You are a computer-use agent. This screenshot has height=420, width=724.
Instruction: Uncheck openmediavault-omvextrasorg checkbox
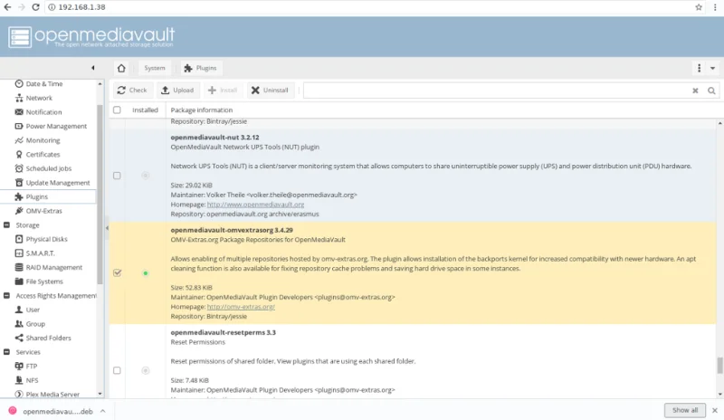[x=117, y=273]
